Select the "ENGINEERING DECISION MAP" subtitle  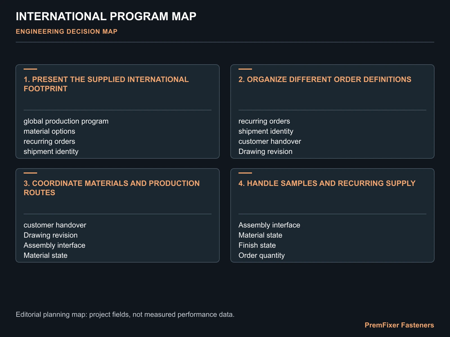point(67,31)
